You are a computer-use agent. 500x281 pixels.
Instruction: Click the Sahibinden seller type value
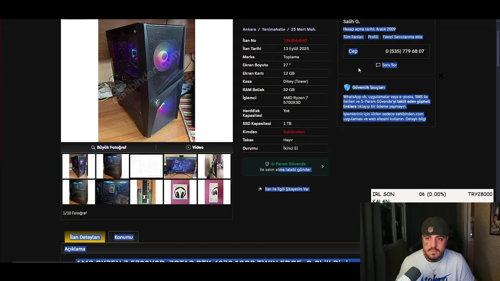pos(294,132)
